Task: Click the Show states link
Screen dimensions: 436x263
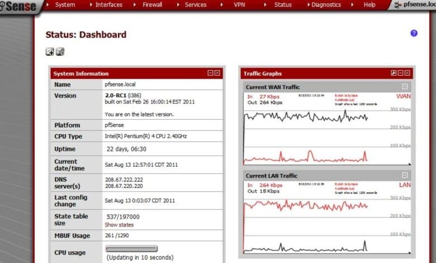Action: coord(119,225)
